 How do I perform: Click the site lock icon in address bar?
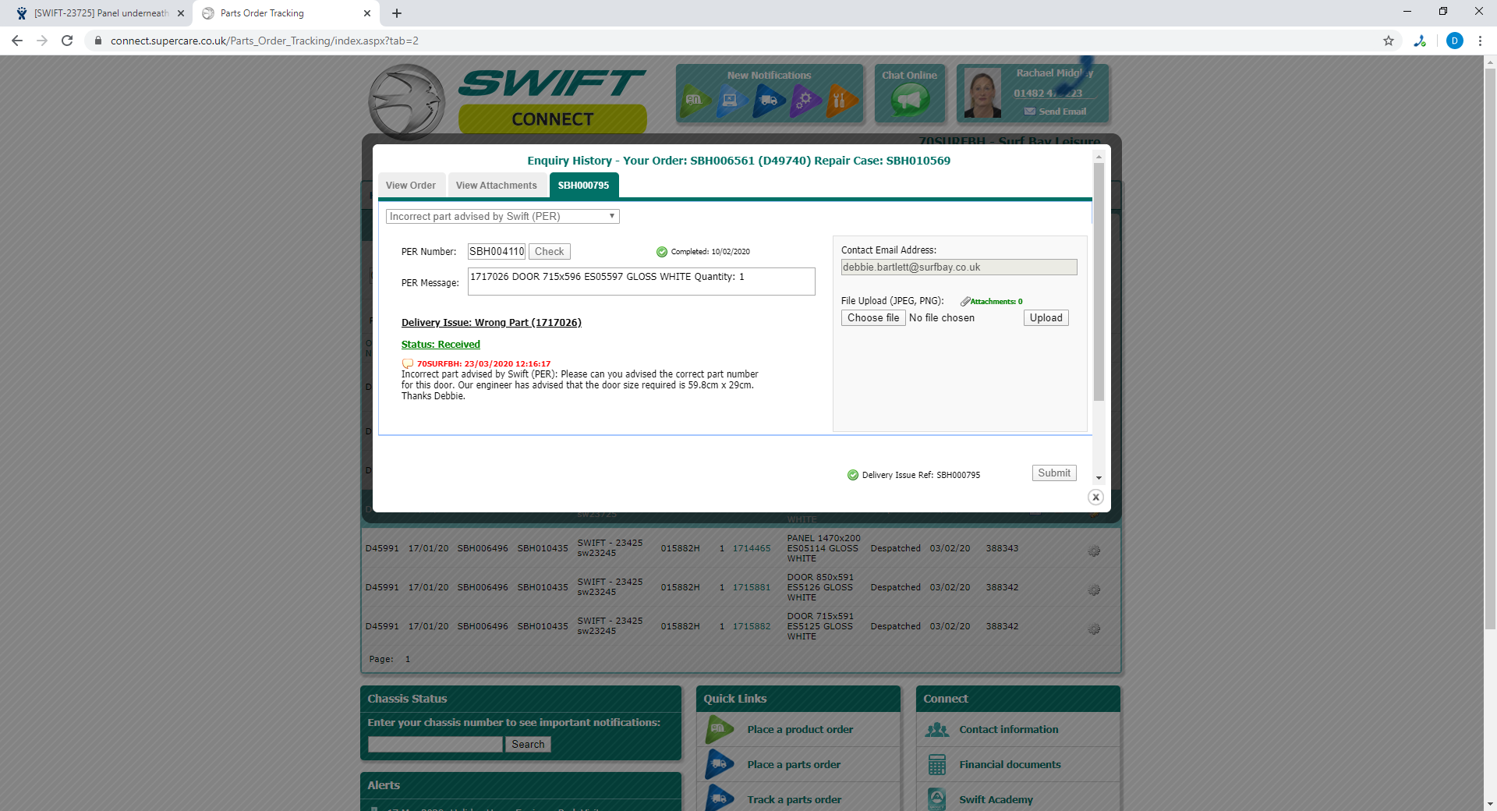click(98, 41)
